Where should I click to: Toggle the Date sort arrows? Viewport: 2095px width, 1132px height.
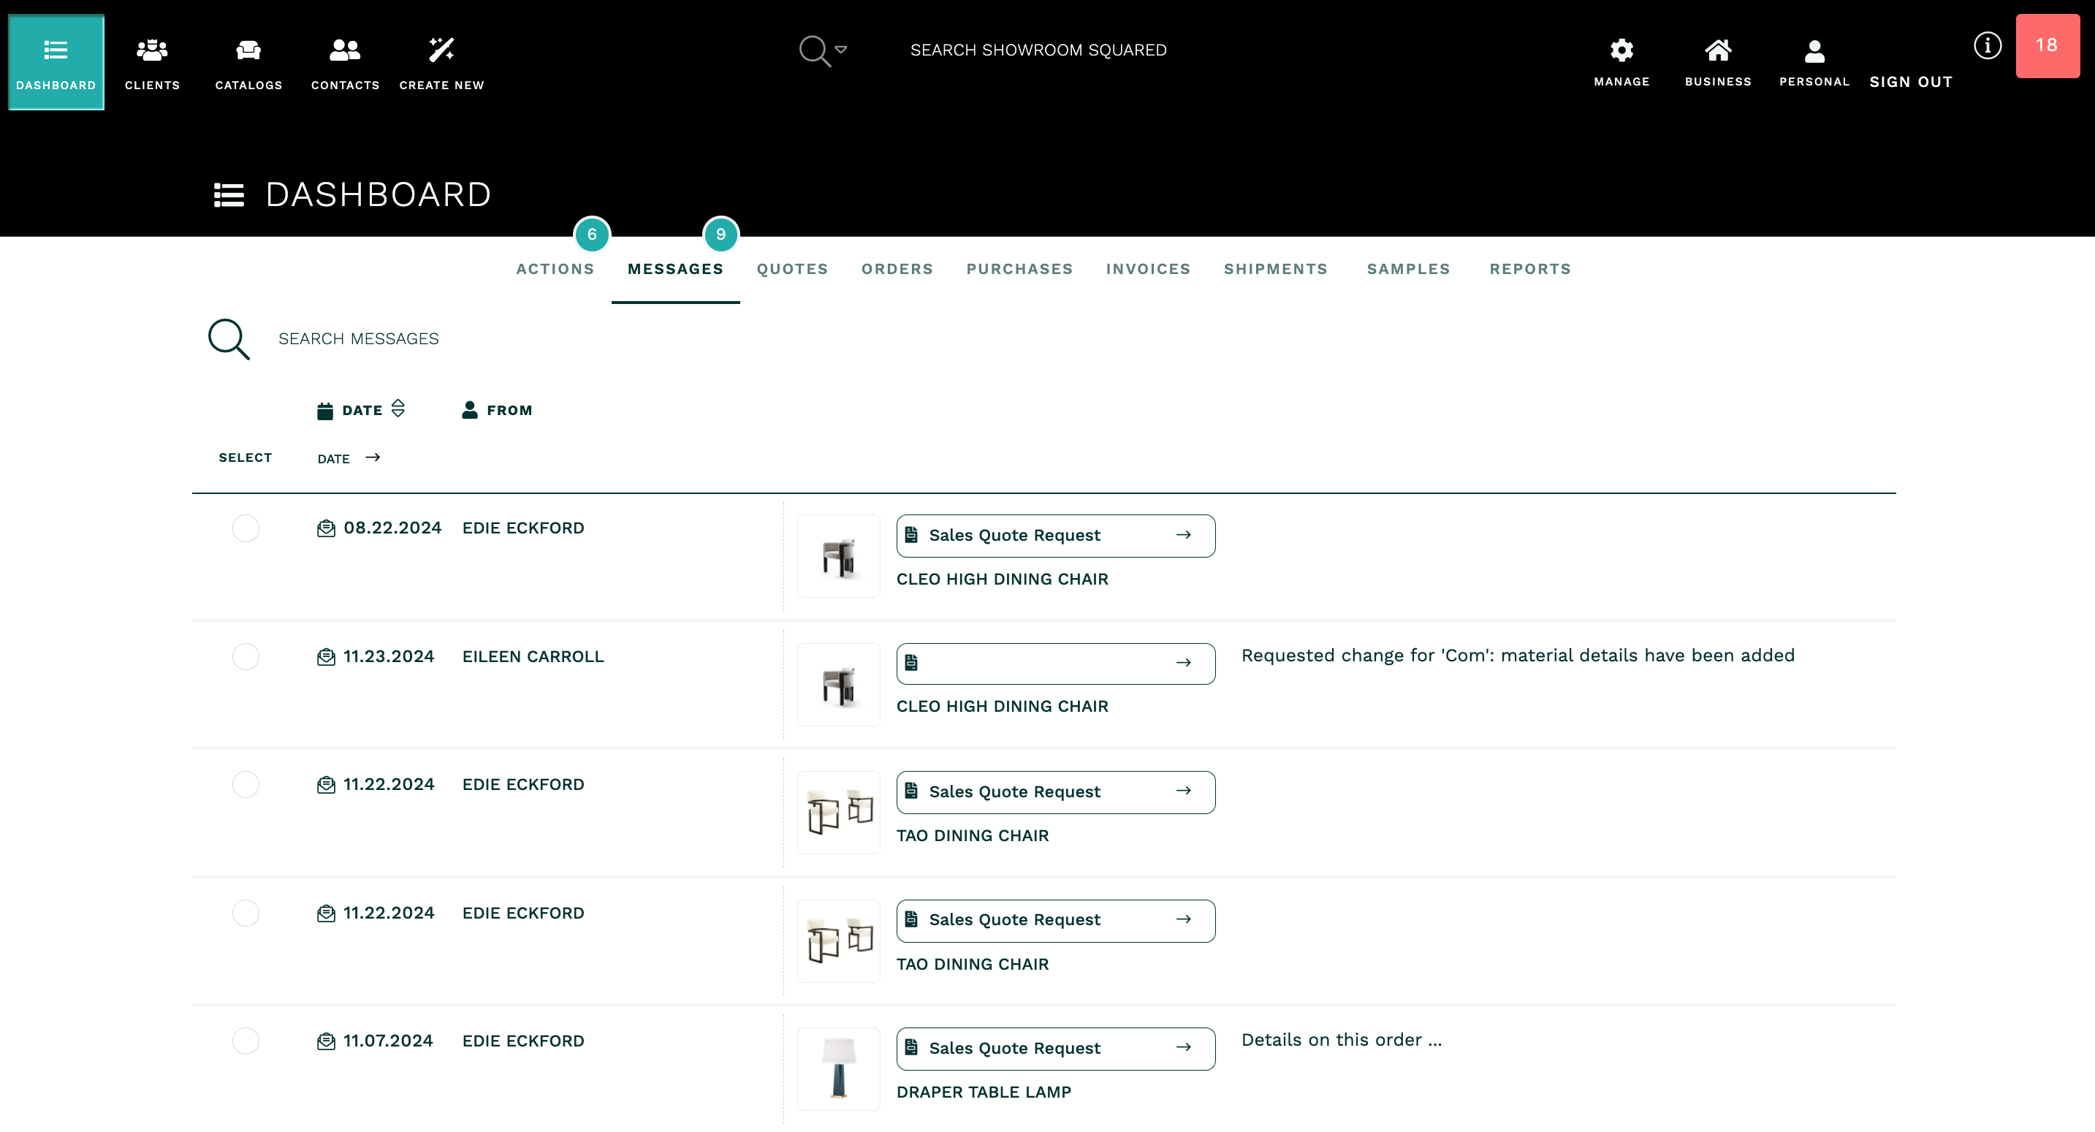coord(398,409)
